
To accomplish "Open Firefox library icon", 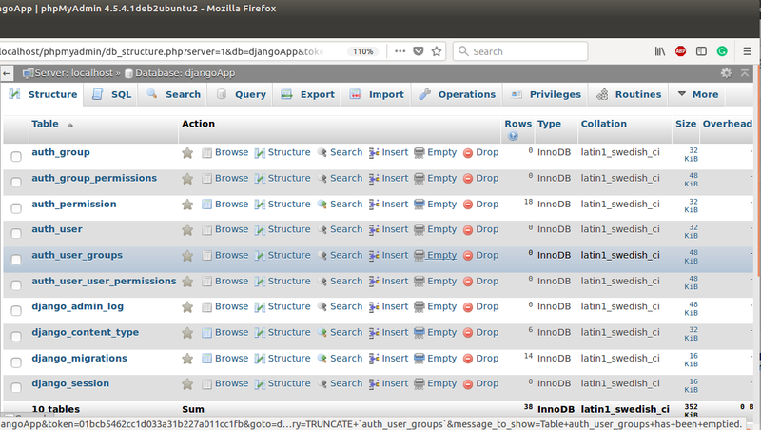I will coord(660,51).
